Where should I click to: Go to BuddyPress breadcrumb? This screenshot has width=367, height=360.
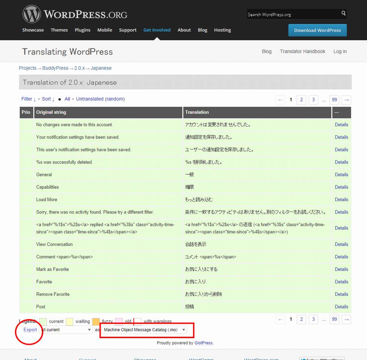coord(55,68)
